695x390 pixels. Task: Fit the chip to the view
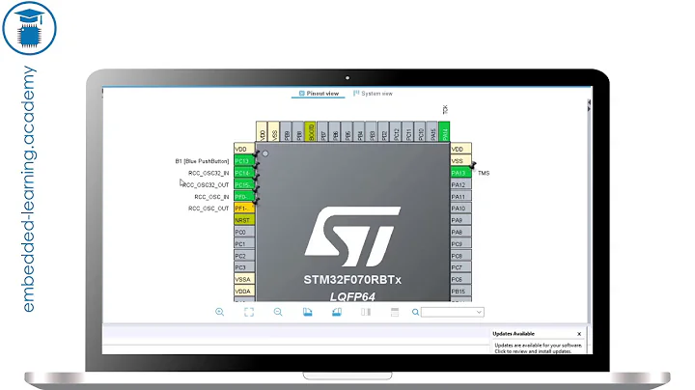[249, 312]
